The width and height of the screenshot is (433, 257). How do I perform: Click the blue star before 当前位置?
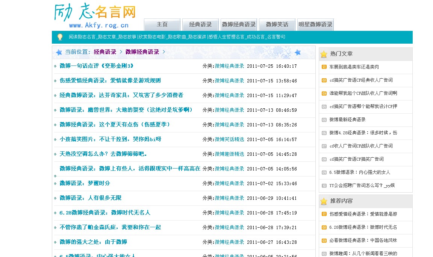[59, 52]
